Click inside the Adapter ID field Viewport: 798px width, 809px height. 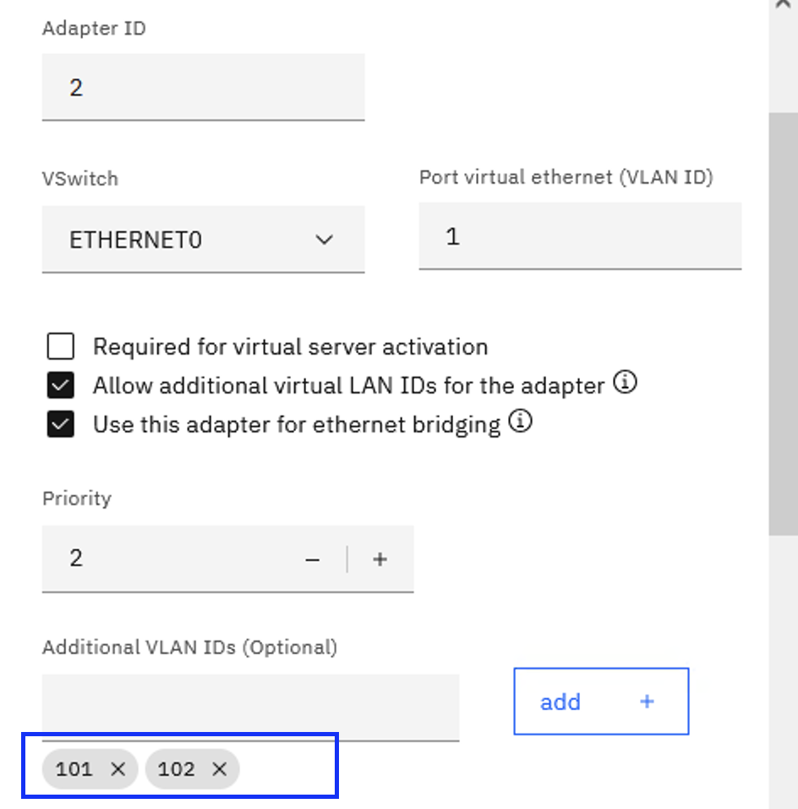point(203,87)
